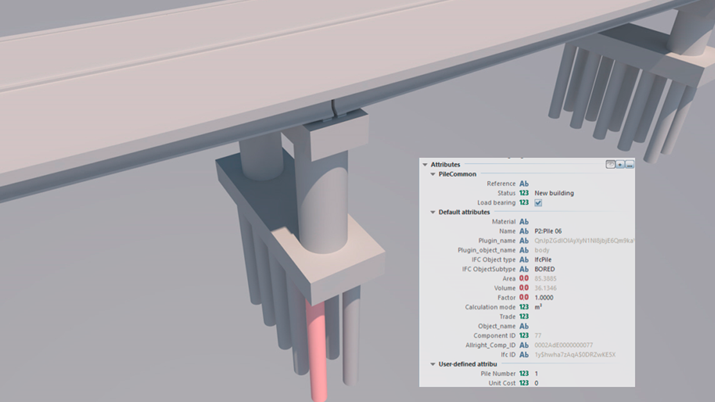Viewport: 715px width, 402px height.
Task: Click the Ab icon next to Ifc ID
Action: [x=523, y=354]
